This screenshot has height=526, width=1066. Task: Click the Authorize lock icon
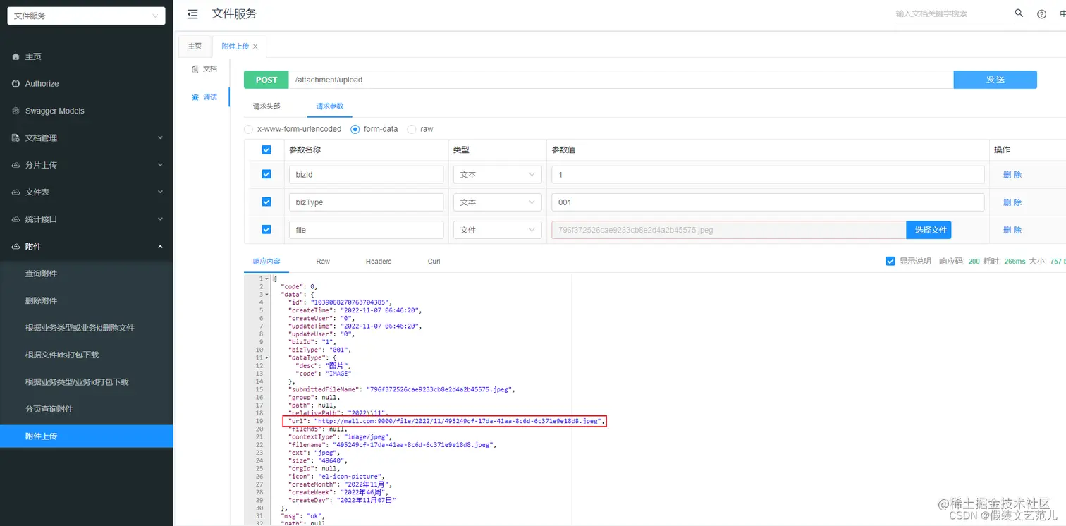pos(16,83)
